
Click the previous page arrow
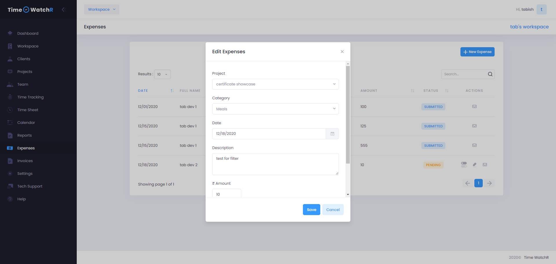pyautogui.click(x=467, y=183)
